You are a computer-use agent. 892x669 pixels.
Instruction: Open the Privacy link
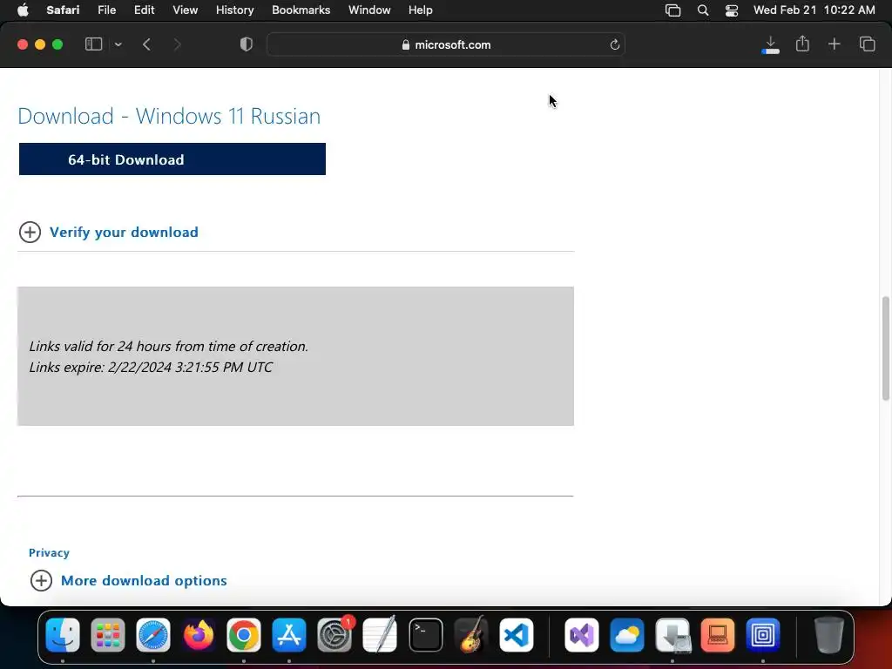click(49, 552)
